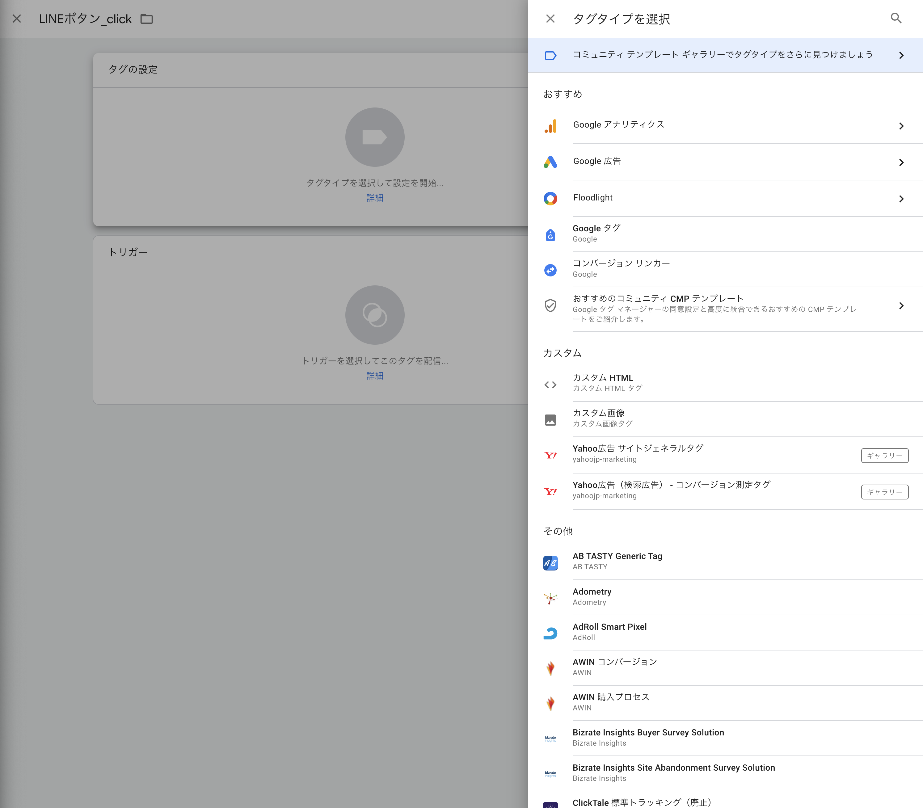Expand the Floodlight chevron arrow
Viewport: 923px width, 808px height.
(x=901, y=199)
